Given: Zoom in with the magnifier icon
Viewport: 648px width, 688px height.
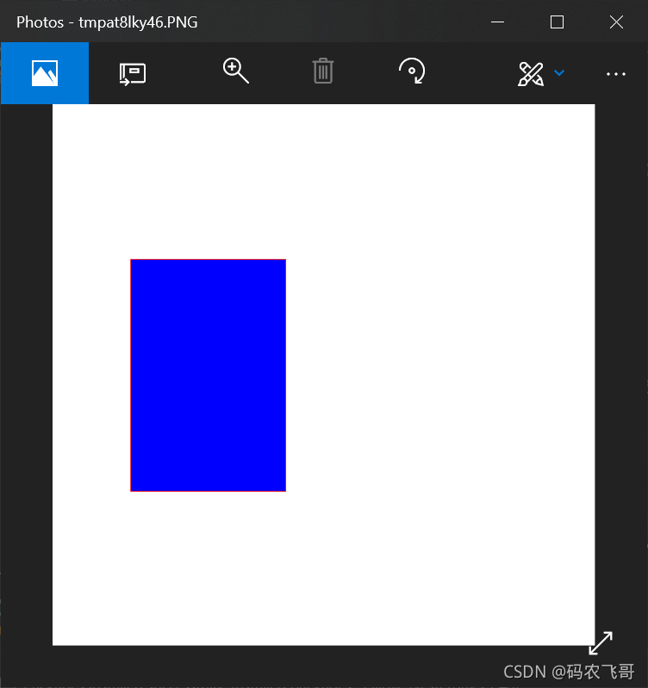Looking at the screenshot, I should (236, 71).
